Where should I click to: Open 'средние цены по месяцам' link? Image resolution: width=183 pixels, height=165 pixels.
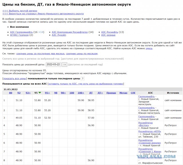click(82, 54)
